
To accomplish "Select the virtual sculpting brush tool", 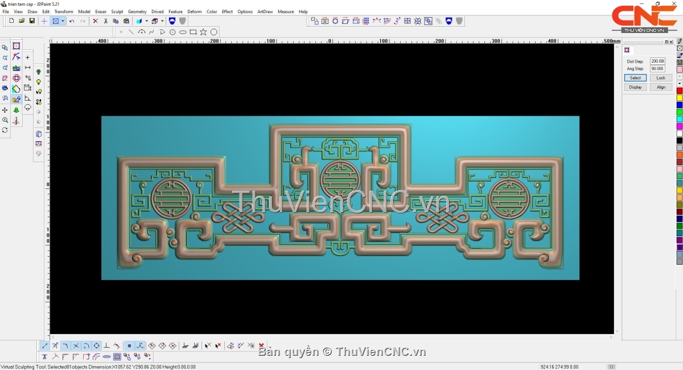I will (x=17, y=100).
